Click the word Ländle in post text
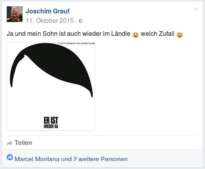 [x=121, y=34]
